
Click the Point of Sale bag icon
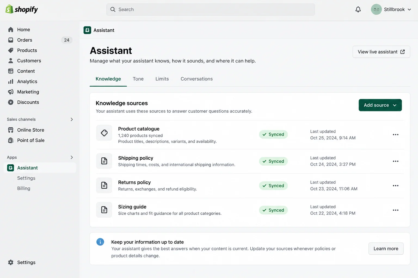click(x=11, y=140)
